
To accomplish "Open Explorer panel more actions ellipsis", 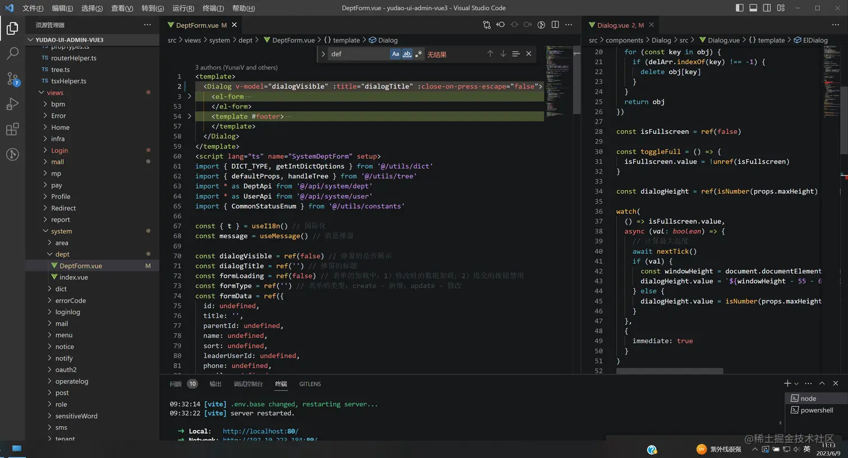I will (x=148, y=25).
